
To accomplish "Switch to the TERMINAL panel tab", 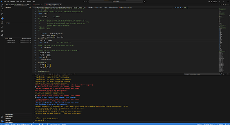I will (x=59, y=74).
